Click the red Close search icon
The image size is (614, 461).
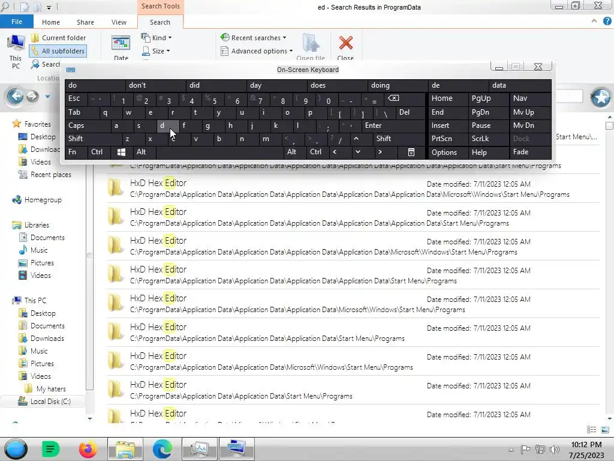[345, 43]
